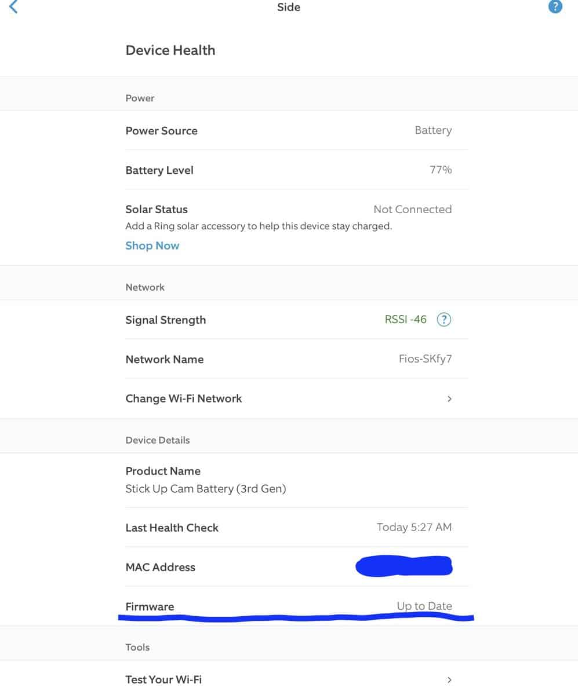This screenshot has height=695, width=578.
Task: Select the Battery power source value
Action: pyautogui.click(x=433, y=130)
